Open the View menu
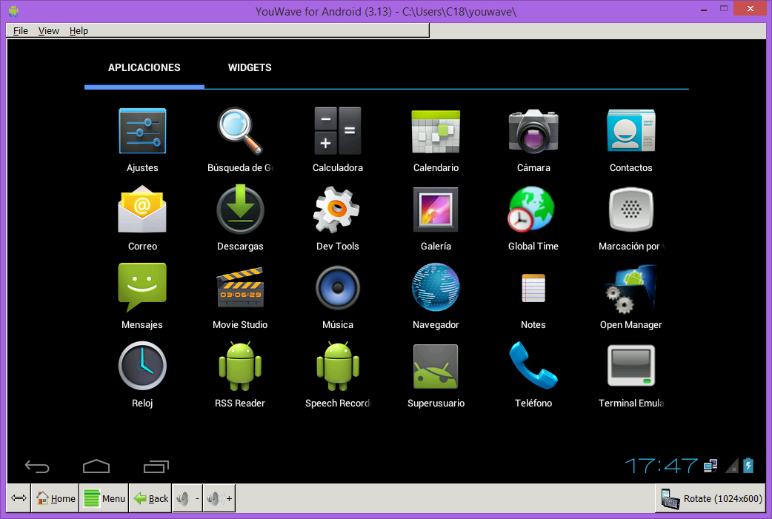This screenshot has width=772, height=519. tap(48, 31)
